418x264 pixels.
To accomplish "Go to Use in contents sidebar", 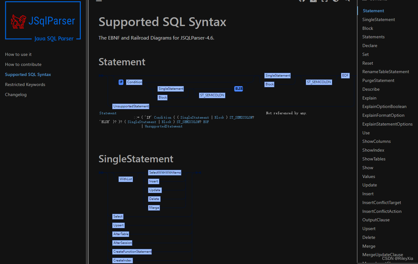I will (x=366, y=133).
